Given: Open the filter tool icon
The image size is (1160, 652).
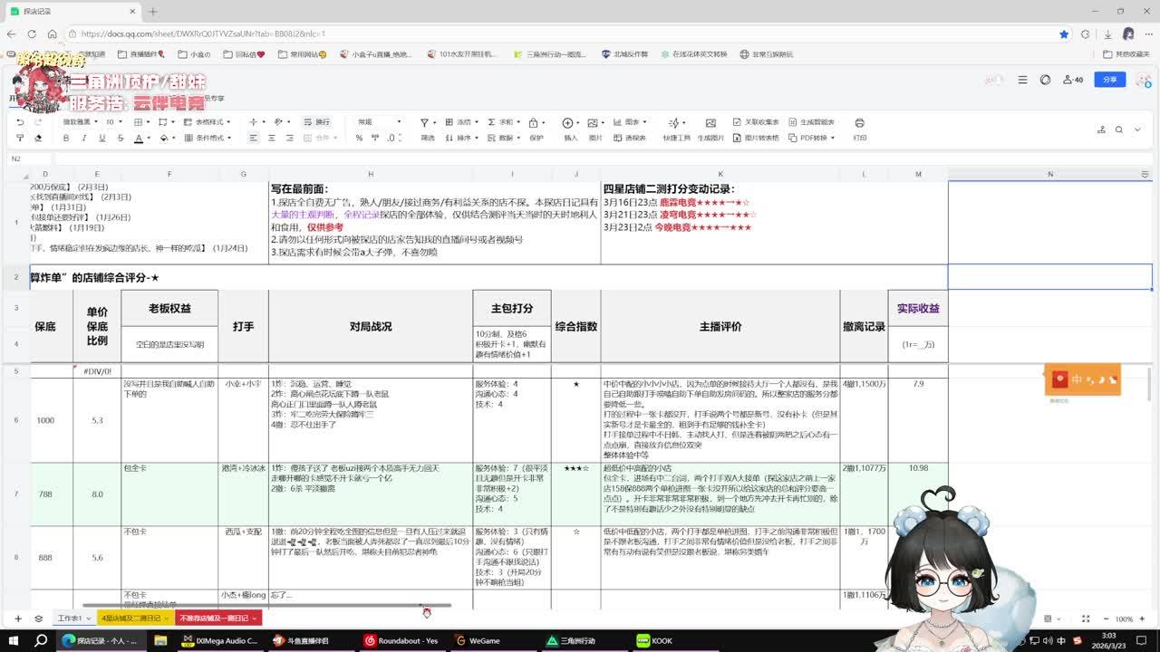Looking at the screenshot, I should [424, 122].
